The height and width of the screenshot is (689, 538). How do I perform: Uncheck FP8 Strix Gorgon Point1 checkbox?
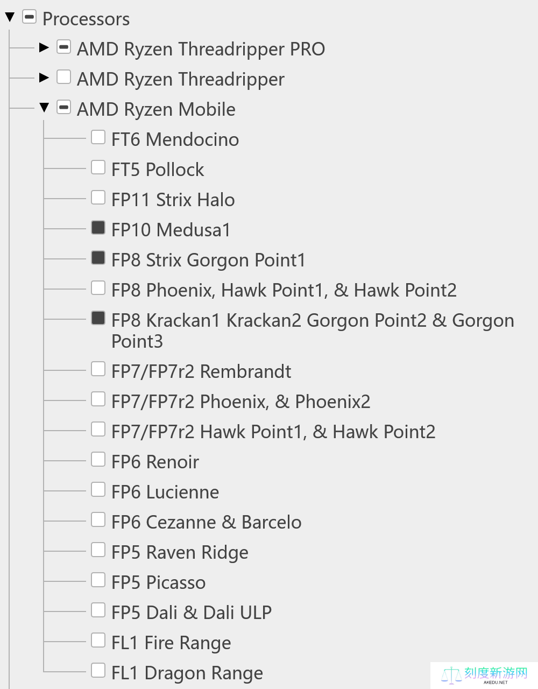(x=98, y=258)
